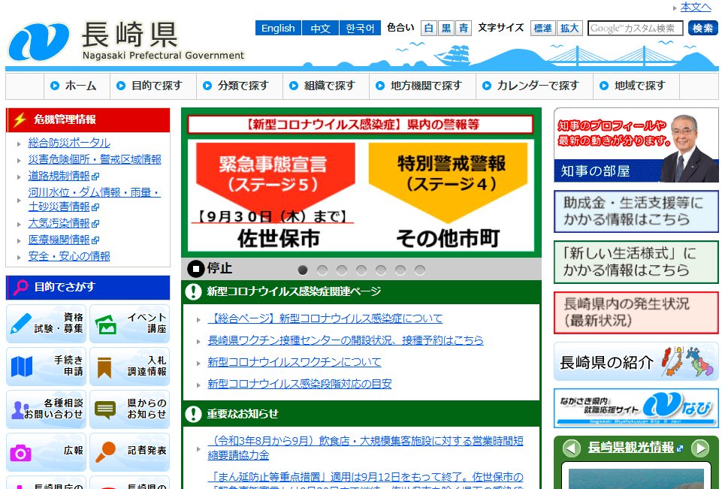Choose blue (青) color scheme
This screenshot has width=722, height=489.
464,28
